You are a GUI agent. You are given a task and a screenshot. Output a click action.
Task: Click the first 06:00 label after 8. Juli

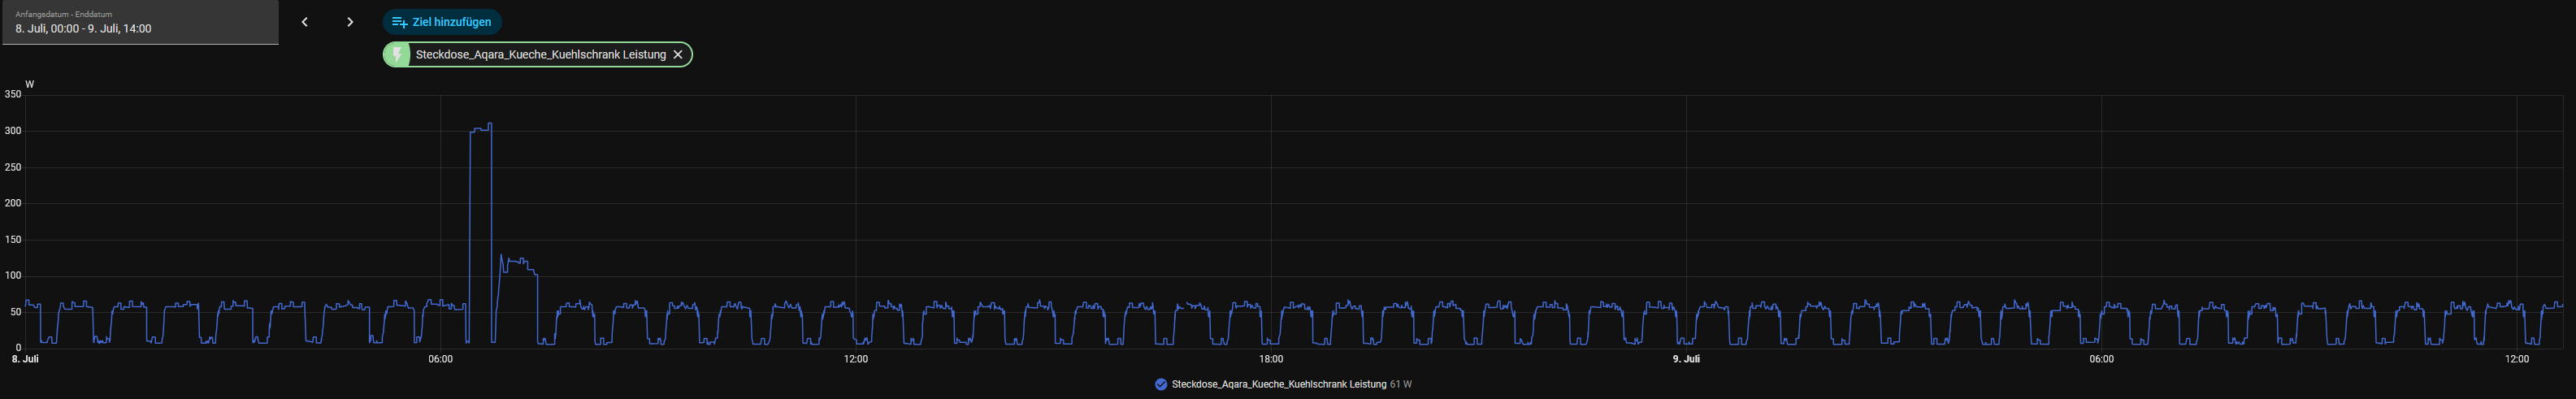coord(440,359)
